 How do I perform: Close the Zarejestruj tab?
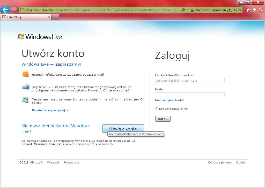pos(49,17)
